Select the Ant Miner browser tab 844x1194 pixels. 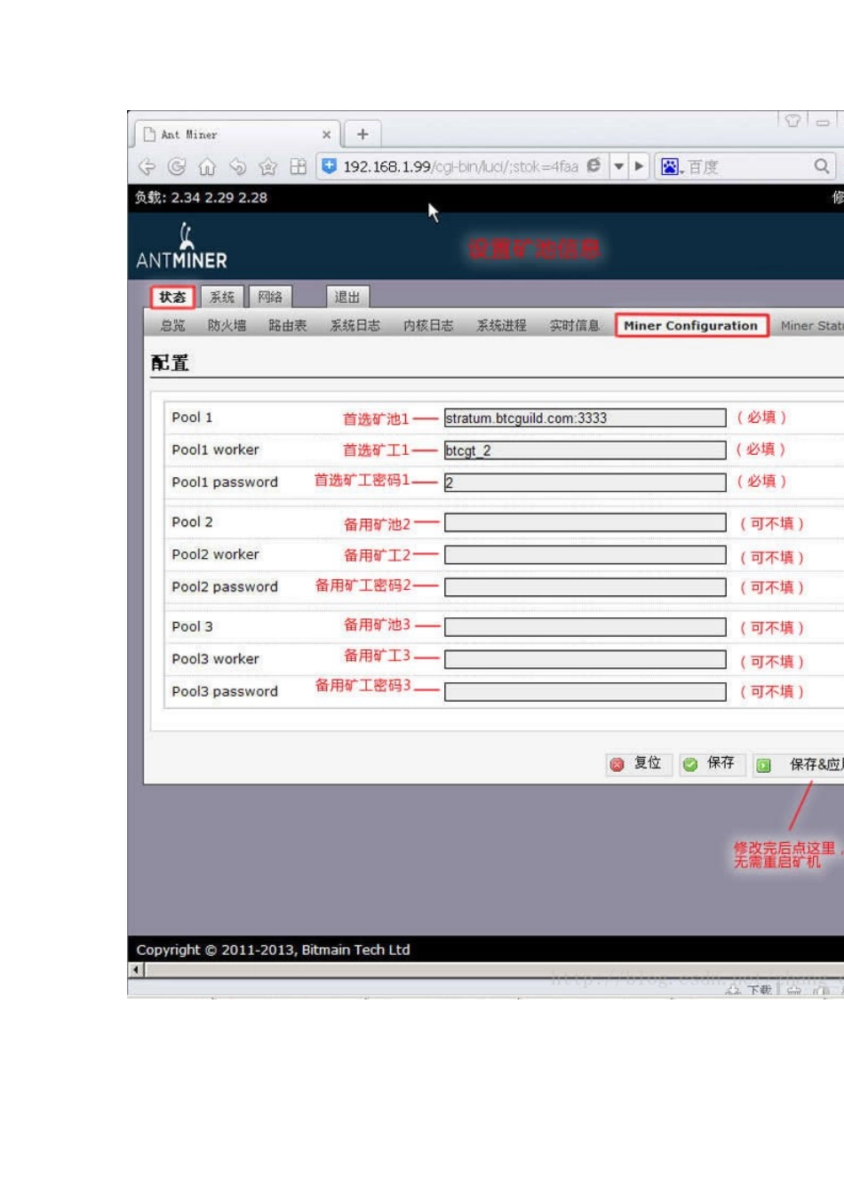coord(237,134)
